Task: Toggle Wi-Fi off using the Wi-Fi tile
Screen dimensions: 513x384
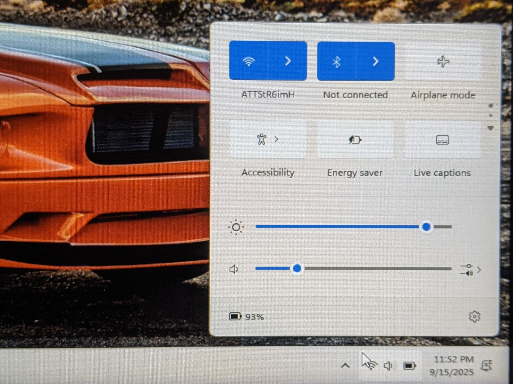Action: point(248,61)
